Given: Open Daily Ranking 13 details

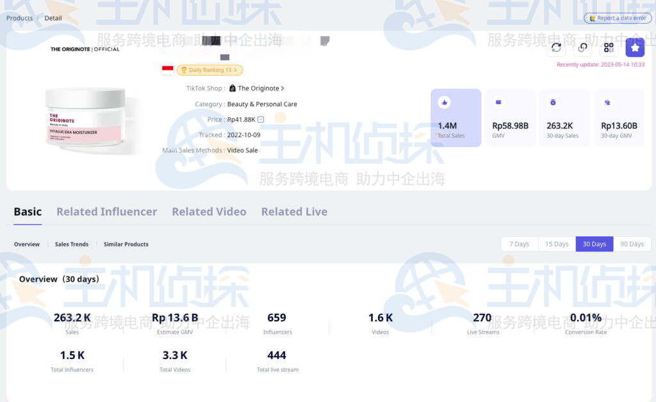Looking at the screenshot, I should [210, 70].
